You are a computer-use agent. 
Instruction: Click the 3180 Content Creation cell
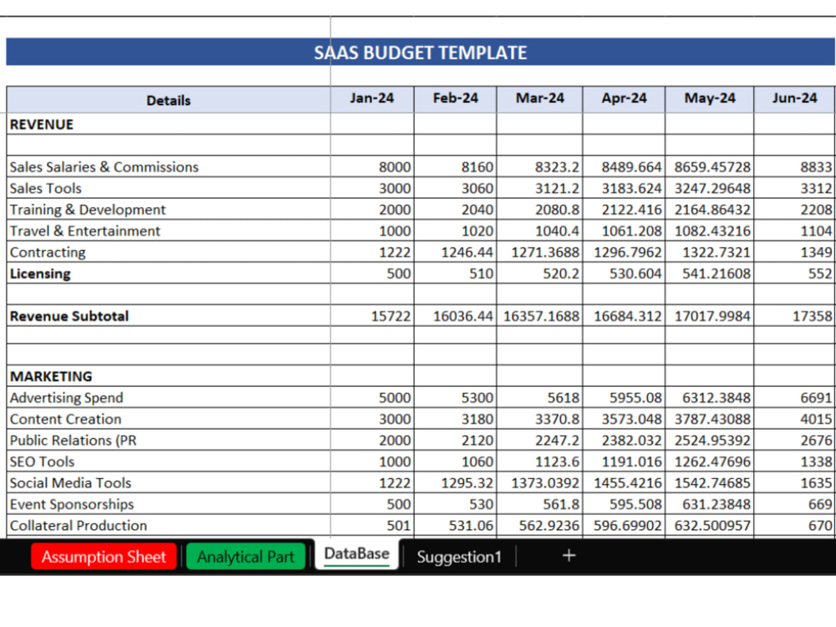[456, 419]
